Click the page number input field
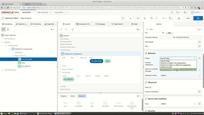204x115 pixels. coord(130,18)
